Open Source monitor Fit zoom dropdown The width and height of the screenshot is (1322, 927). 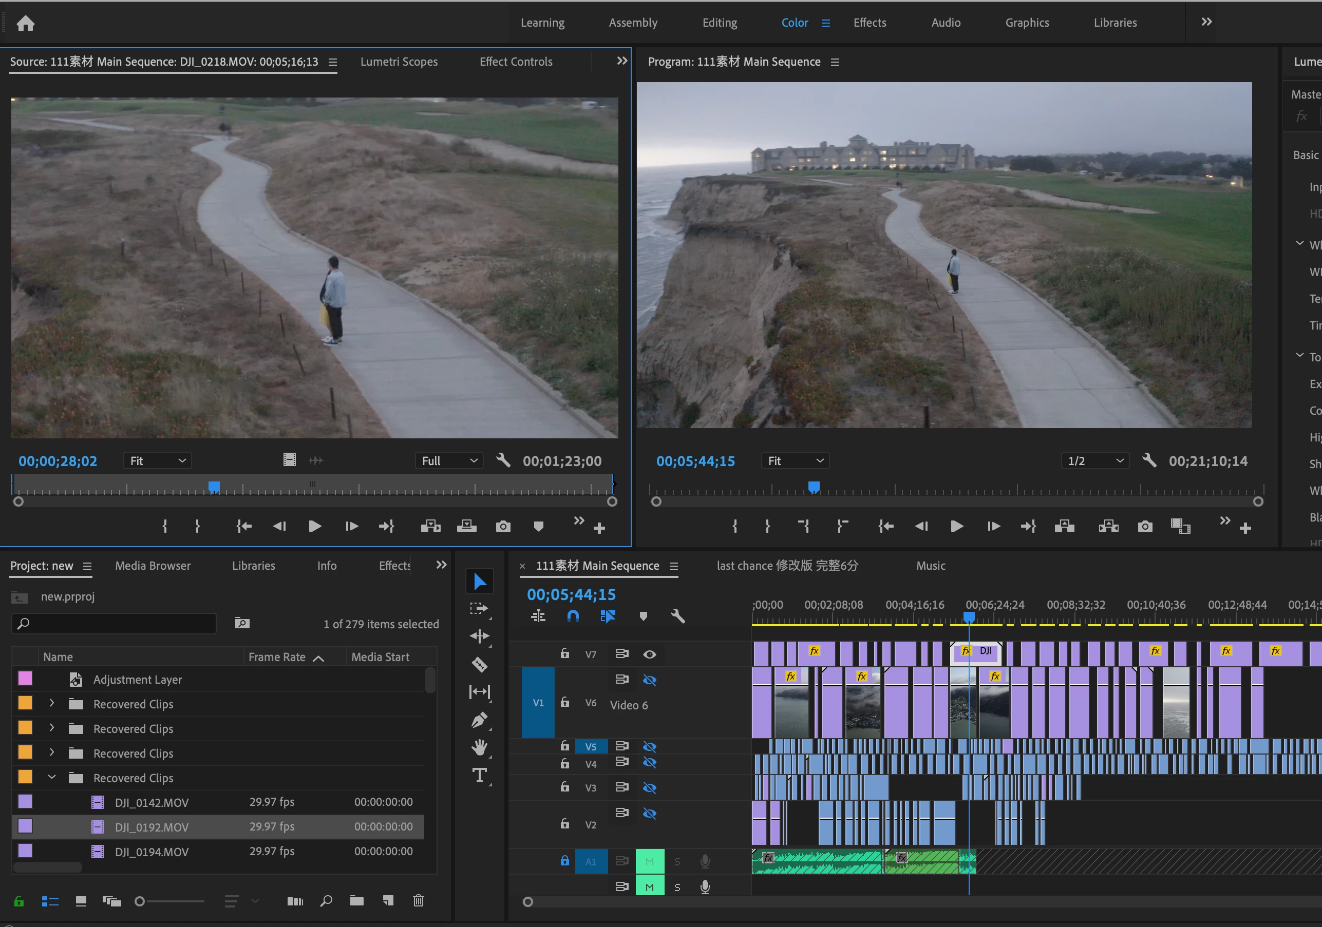(157, 461)
